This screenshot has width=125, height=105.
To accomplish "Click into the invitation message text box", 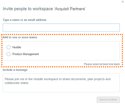I will [61, 83].
